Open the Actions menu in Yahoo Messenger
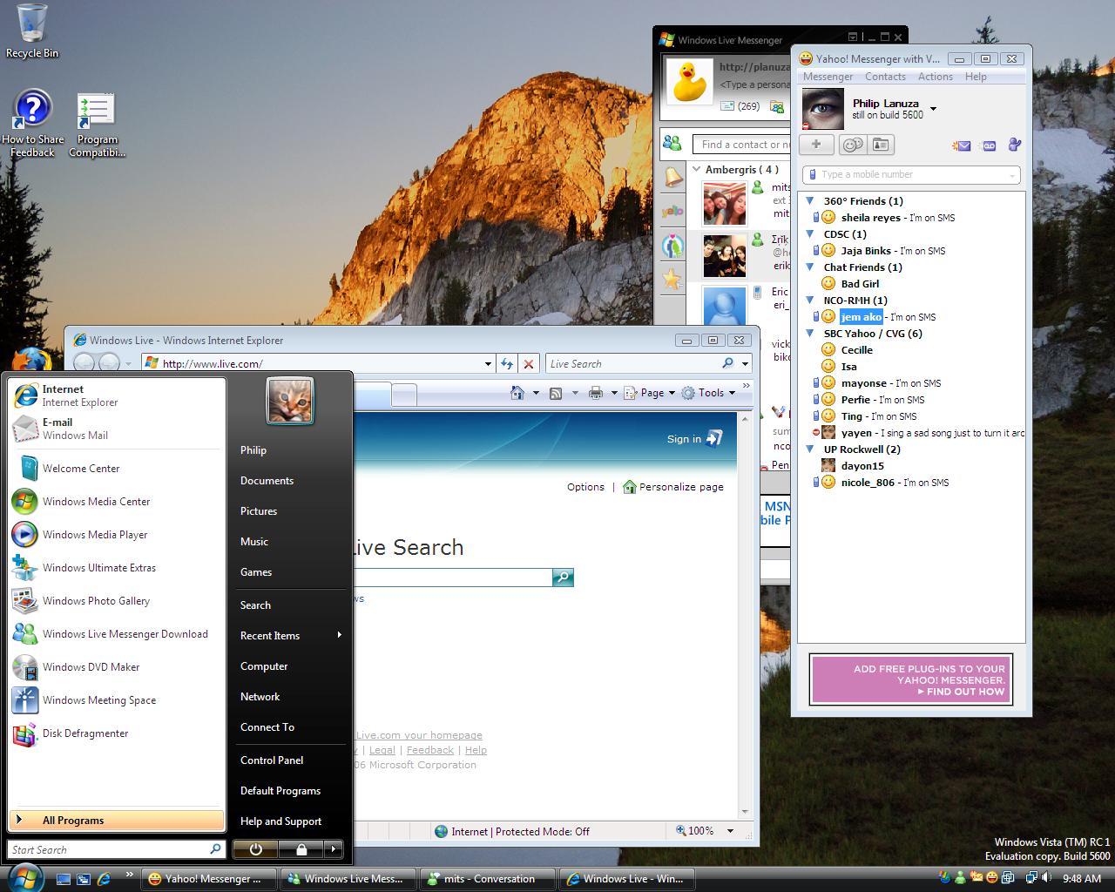This screenshot has height=892, width=1115. click(935, 77)
